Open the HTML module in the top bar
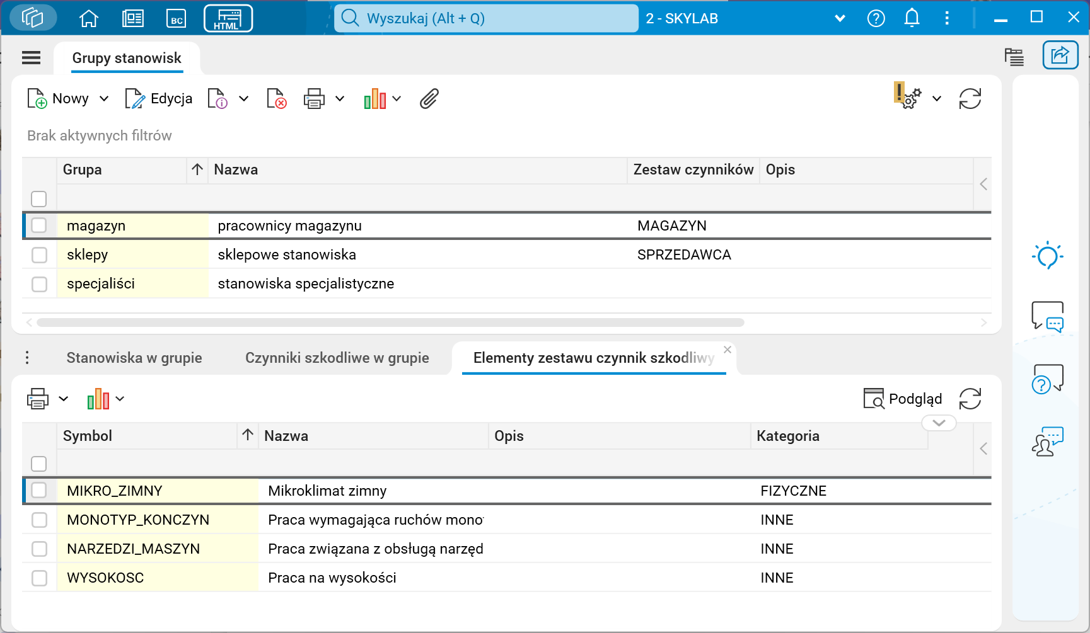Screen dimensions: 1090x633 228,18
